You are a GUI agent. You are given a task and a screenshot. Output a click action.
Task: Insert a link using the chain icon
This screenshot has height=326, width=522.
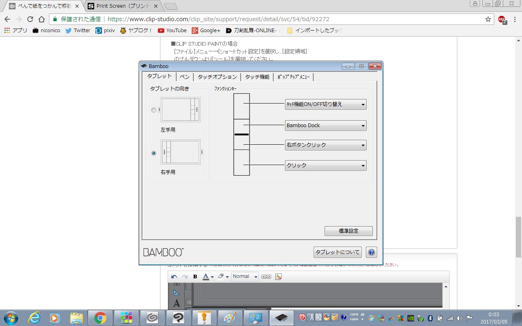point(266,277)
